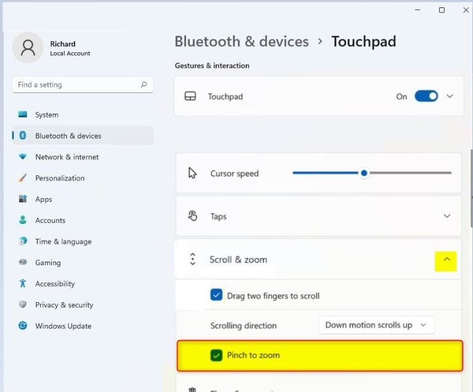
Task: Click the Bluetooth icon in sidebar
Action: (x=23, y=135)
